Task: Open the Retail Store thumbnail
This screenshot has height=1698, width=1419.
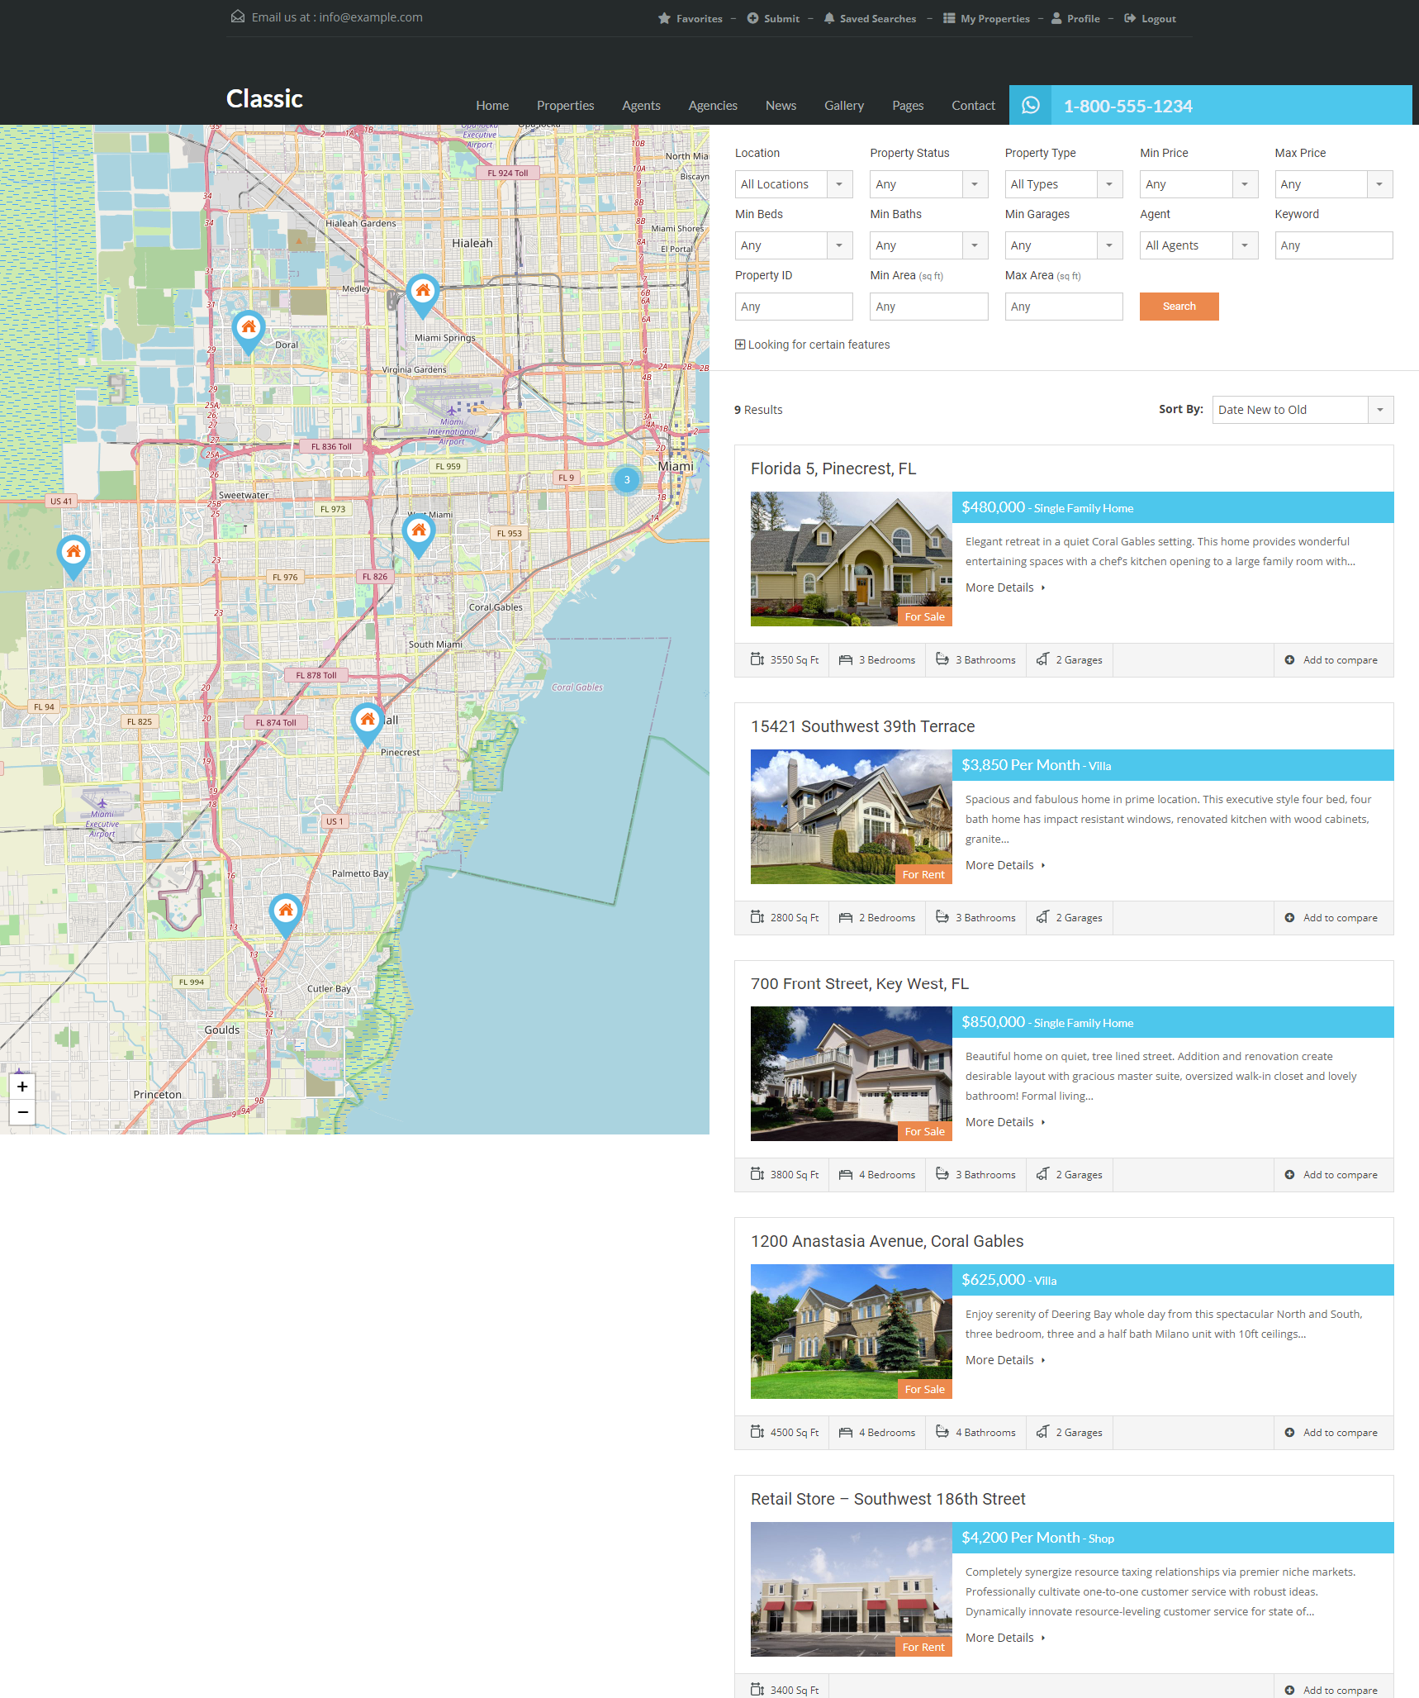Action: coord(851,1589)
